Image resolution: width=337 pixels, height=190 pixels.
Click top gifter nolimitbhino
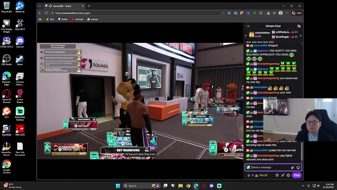[x=262, y=33]
